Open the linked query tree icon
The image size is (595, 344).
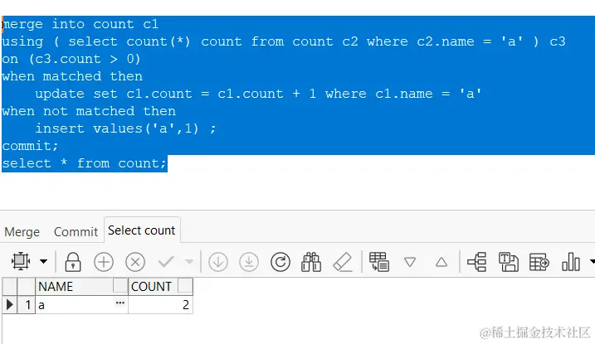[477, 262]
